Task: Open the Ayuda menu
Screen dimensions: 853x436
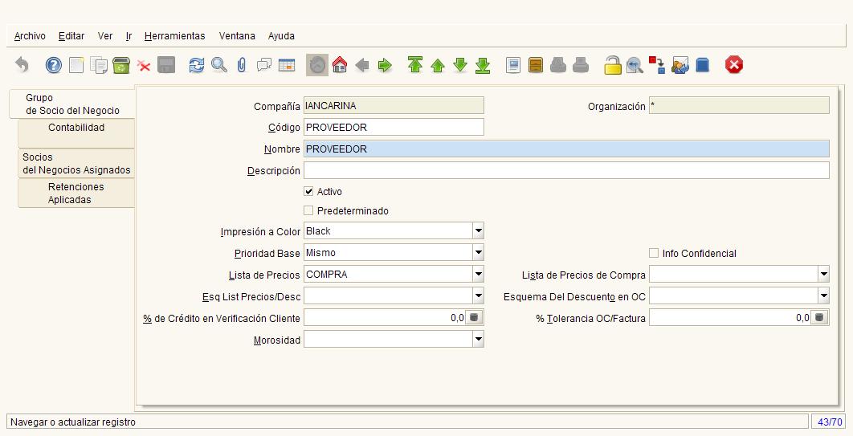Action: click(x=281, y=36)
